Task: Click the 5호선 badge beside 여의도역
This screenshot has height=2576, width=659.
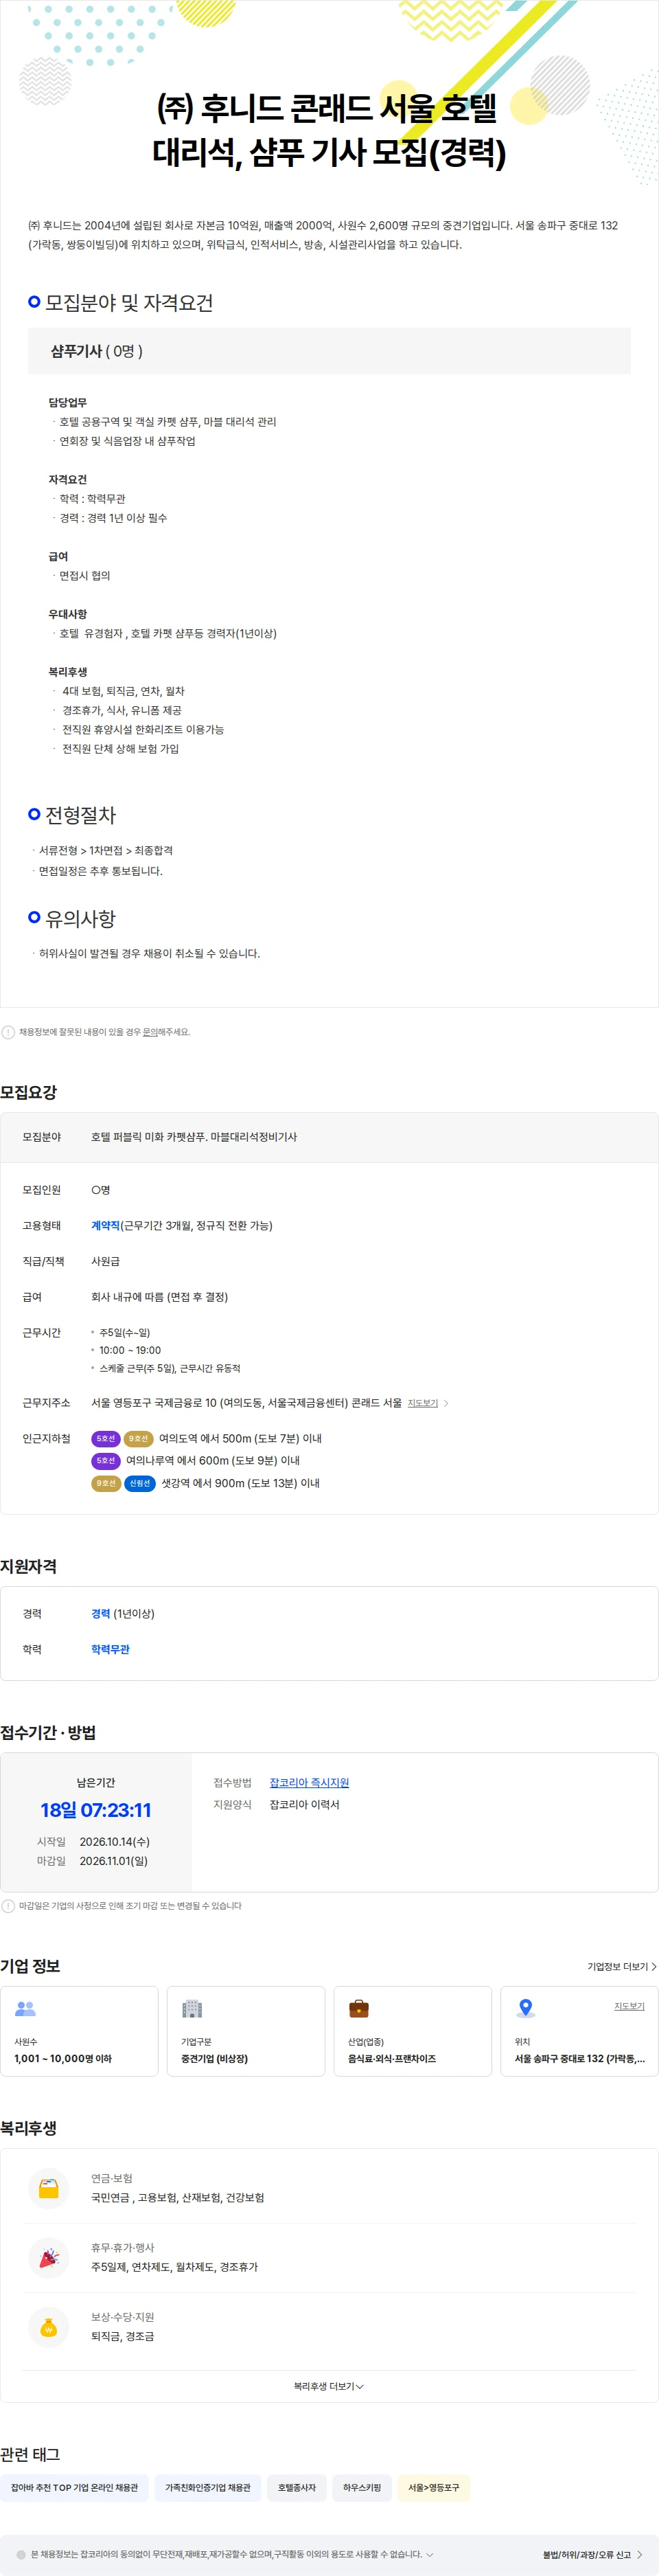Action: tap(105, 1438)
